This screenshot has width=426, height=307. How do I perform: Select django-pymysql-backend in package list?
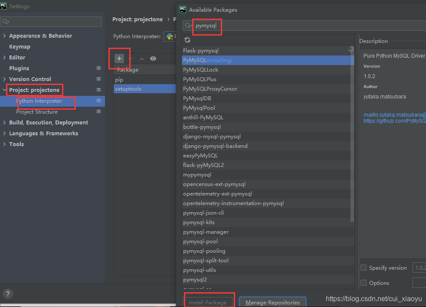[268, 146]
